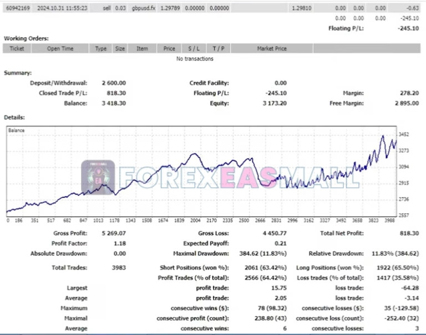Click the 3988 x-axis label on chart

389,220
